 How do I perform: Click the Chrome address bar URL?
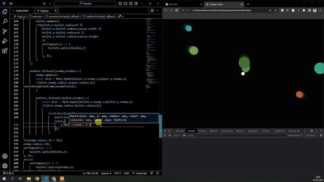(x=222, y=10)
